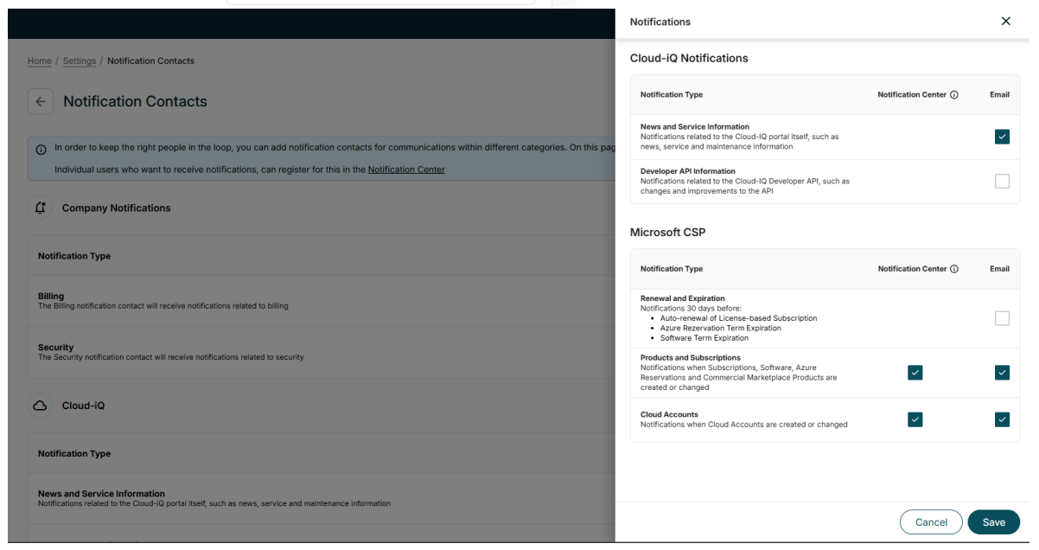1039x550 pixels.
Task: Enable Email for Renewal and Expiration
Action: (x=1002, y=318)
